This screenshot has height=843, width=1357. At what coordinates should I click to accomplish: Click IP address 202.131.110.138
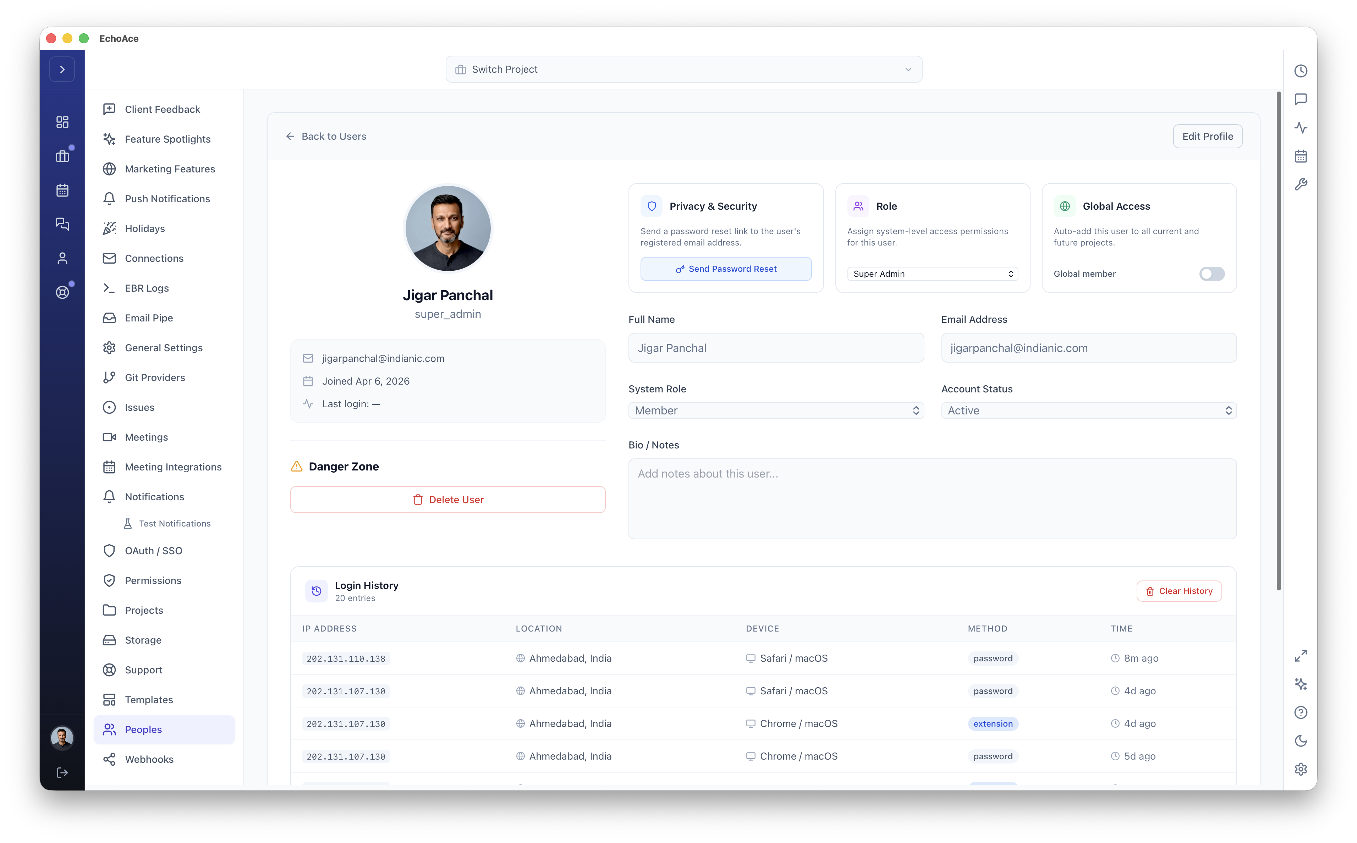point(346,659)
